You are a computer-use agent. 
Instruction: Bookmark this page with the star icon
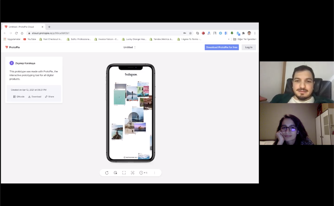click(190, 33)
